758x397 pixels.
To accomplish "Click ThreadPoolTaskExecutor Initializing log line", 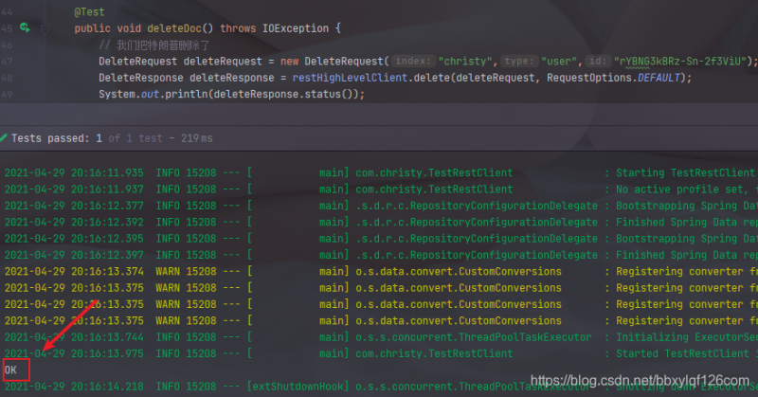I will click(x=381, y=337).
